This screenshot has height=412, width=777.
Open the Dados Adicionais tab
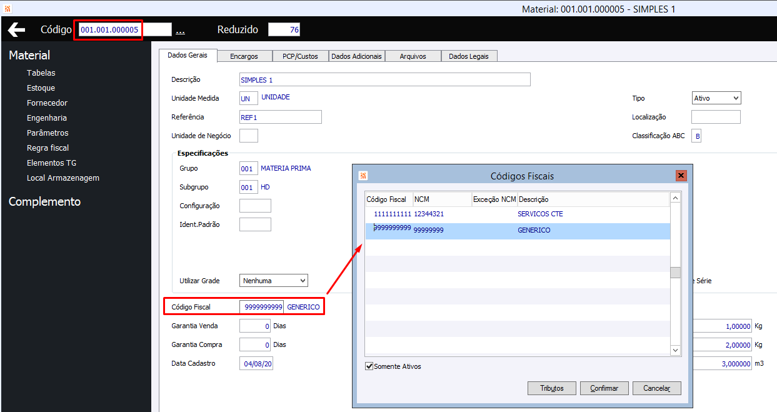point(356,56)
